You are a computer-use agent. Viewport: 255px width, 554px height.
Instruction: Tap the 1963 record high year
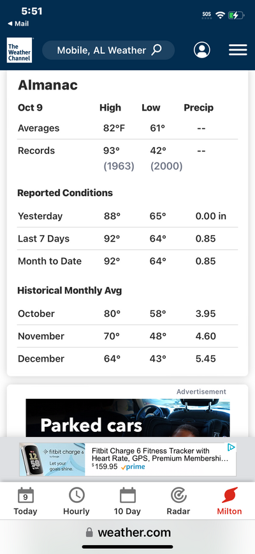(119, 166)
